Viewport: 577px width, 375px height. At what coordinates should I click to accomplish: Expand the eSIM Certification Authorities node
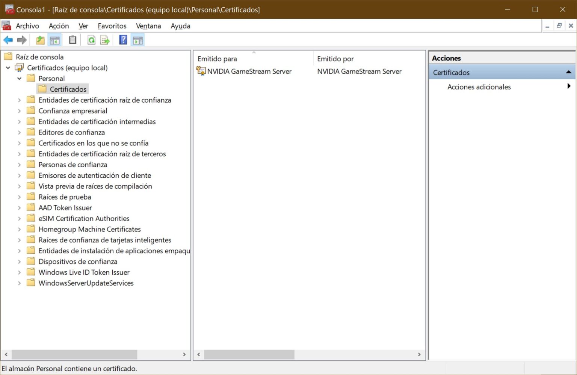click(19, 218)
